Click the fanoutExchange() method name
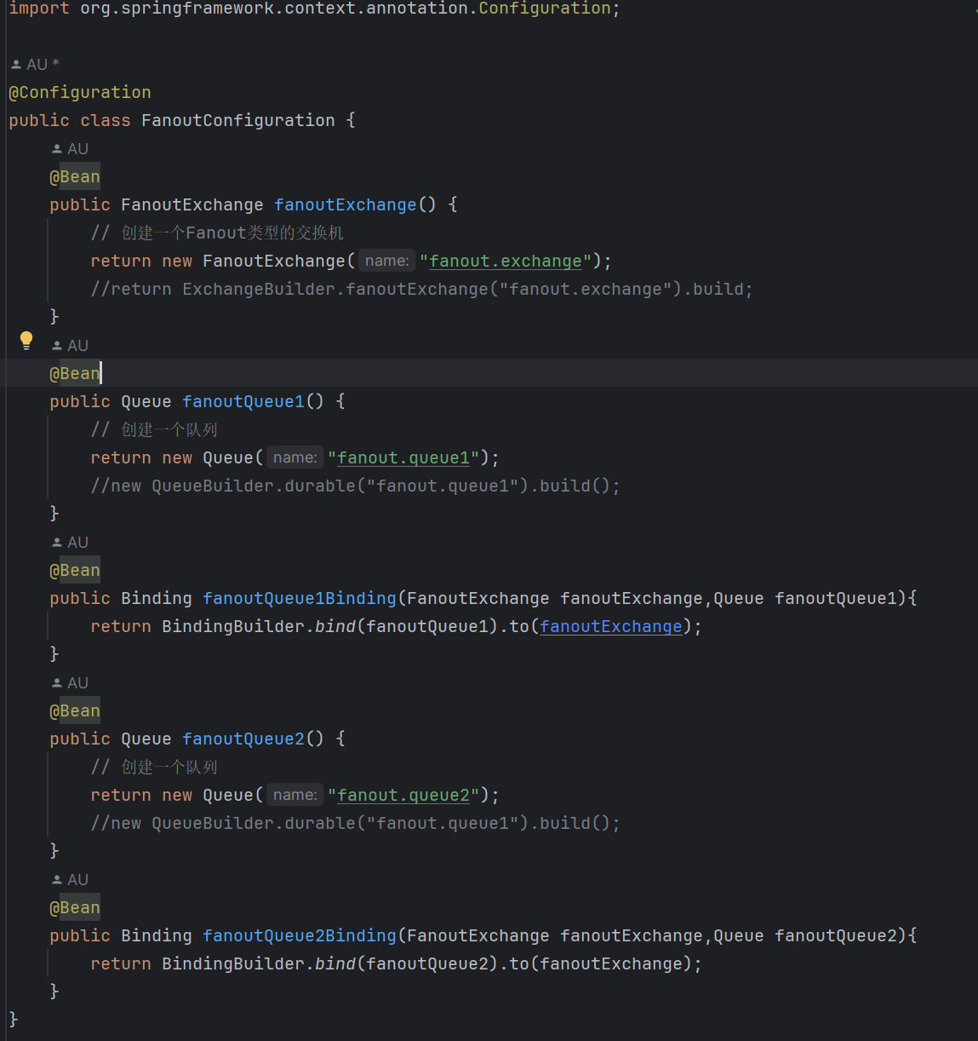The height and width of the screenshot is (1041, 978). (x=346, y=204)
